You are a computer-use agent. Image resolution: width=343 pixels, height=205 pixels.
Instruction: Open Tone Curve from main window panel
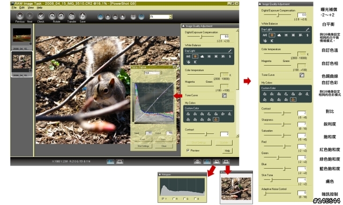[x=224, y=96]
